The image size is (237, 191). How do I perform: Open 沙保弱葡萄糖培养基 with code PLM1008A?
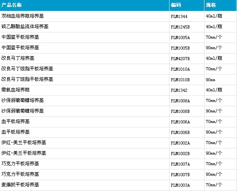22,100
